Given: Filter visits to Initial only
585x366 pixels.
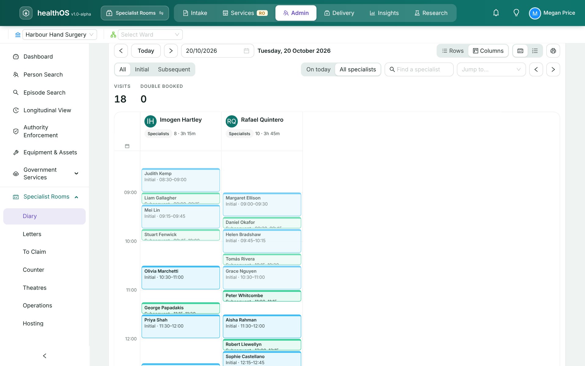Looking at the screenshot, I should click(x=142, y=70).
